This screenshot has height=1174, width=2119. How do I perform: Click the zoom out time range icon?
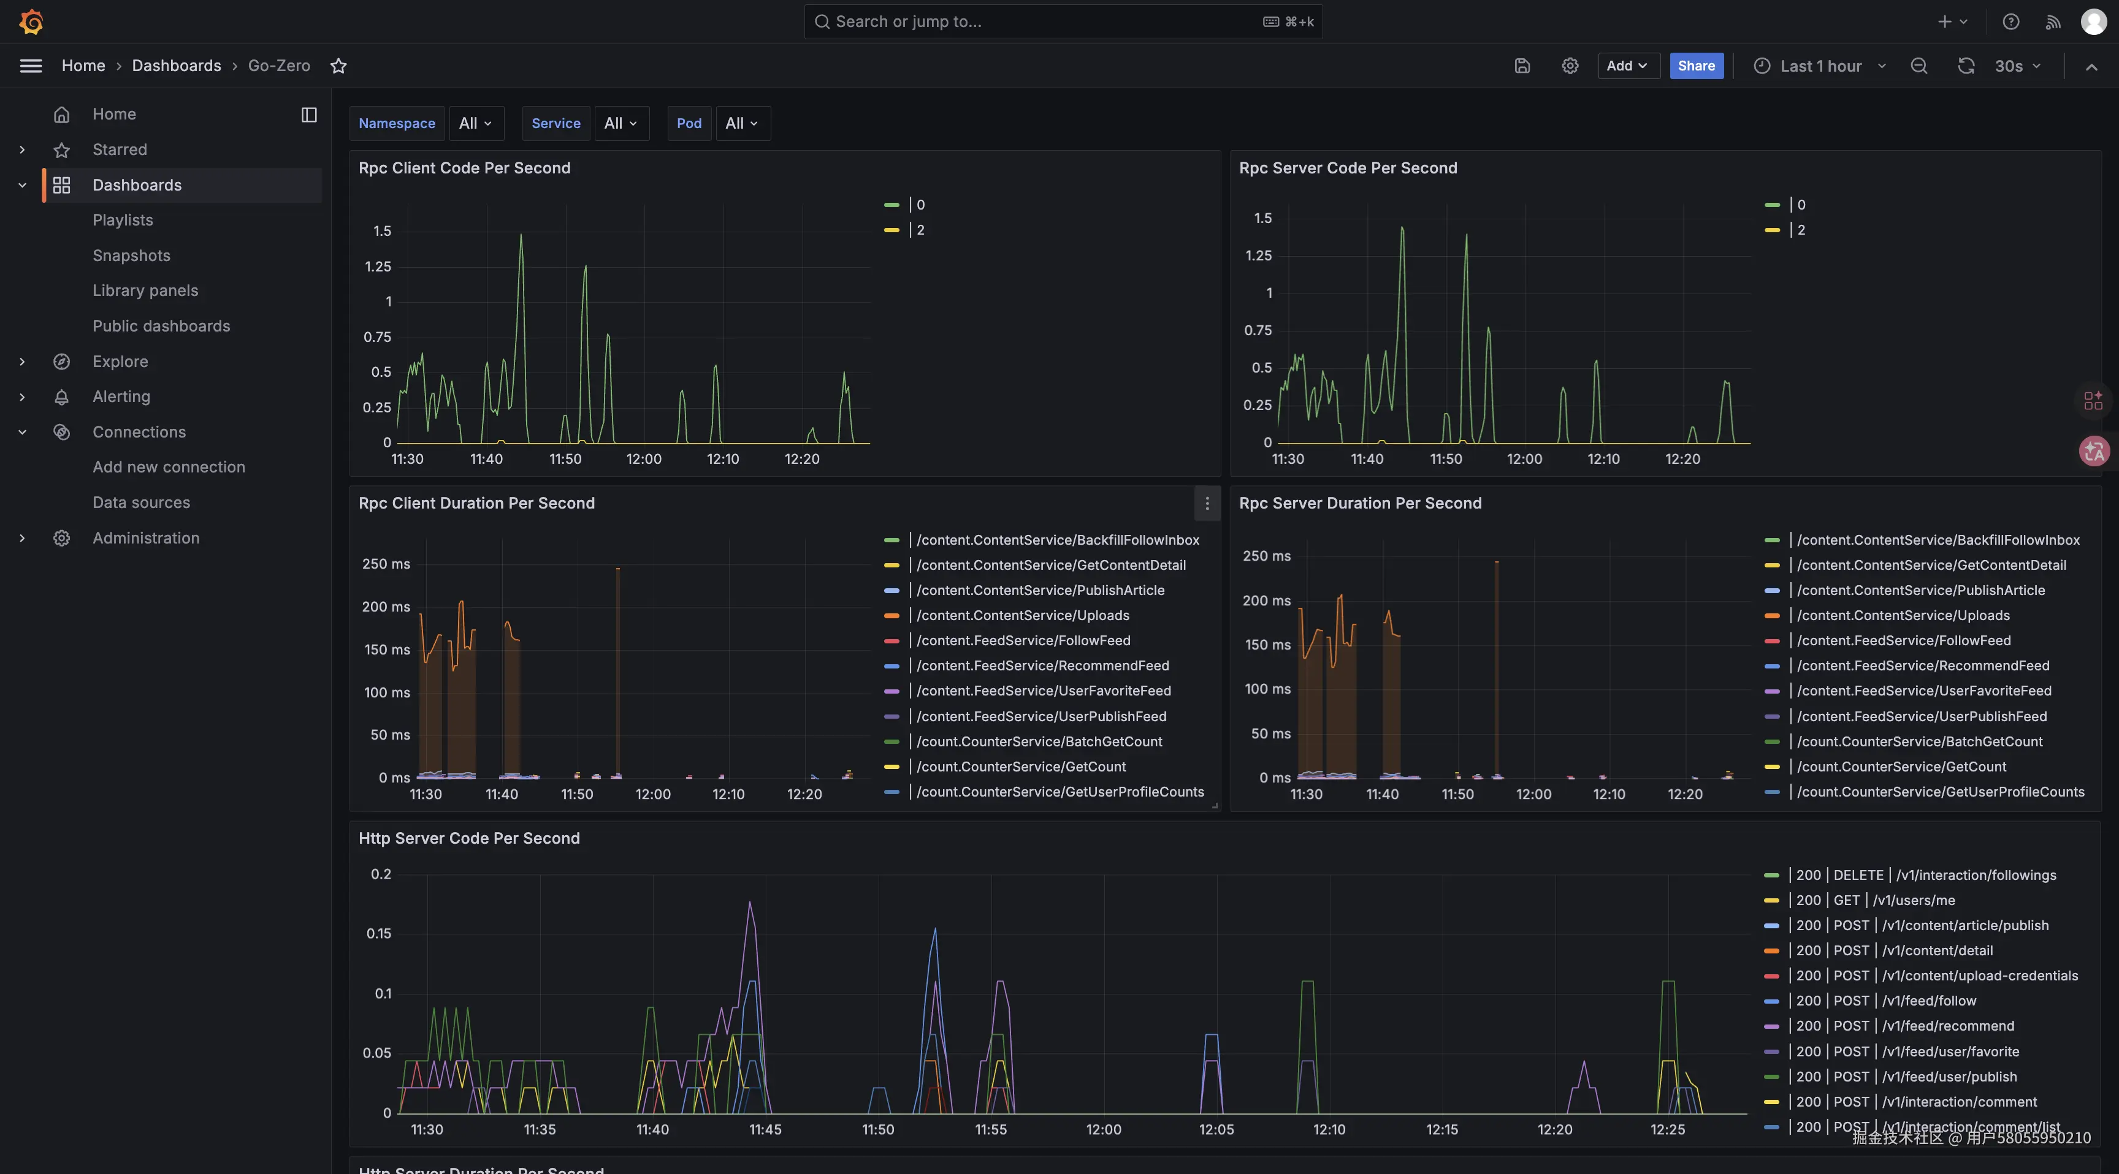tap(1919, 66)
